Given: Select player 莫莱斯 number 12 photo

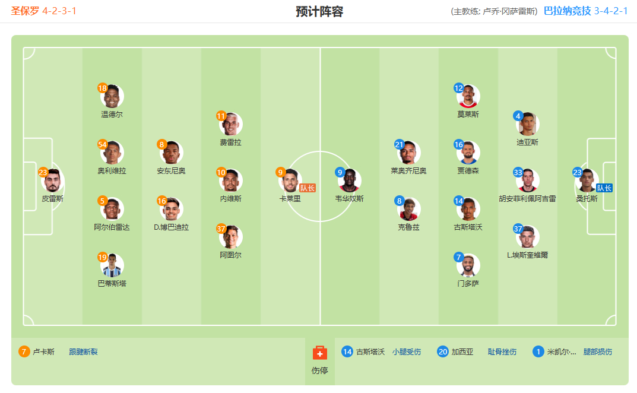Looking at the screenshot, I should [x=468, y=96].
